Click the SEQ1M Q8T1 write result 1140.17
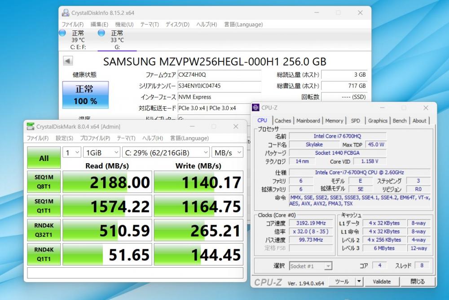 point(198,182)
